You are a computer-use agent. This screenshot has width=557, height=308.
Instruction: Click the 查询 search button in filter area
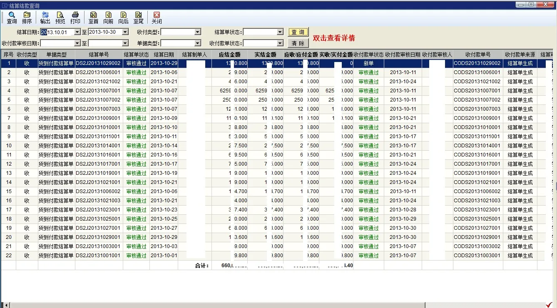point(298,32)
